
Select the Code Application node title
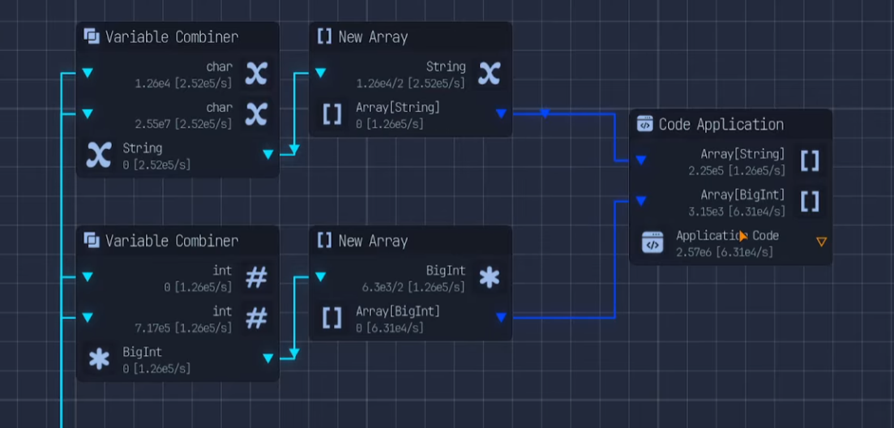[x=721, y=124]
